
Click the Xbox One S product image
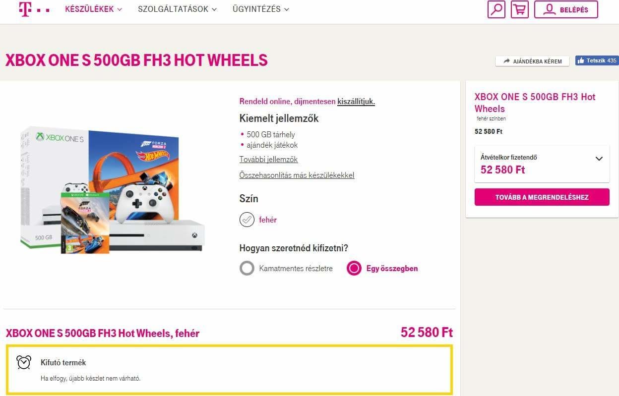[x=113, y=190]
